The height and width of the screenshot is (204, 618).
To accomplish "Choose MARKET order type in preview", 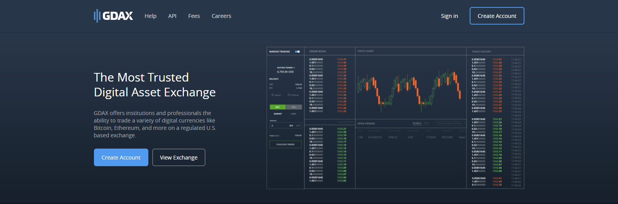I will (278, 114).
